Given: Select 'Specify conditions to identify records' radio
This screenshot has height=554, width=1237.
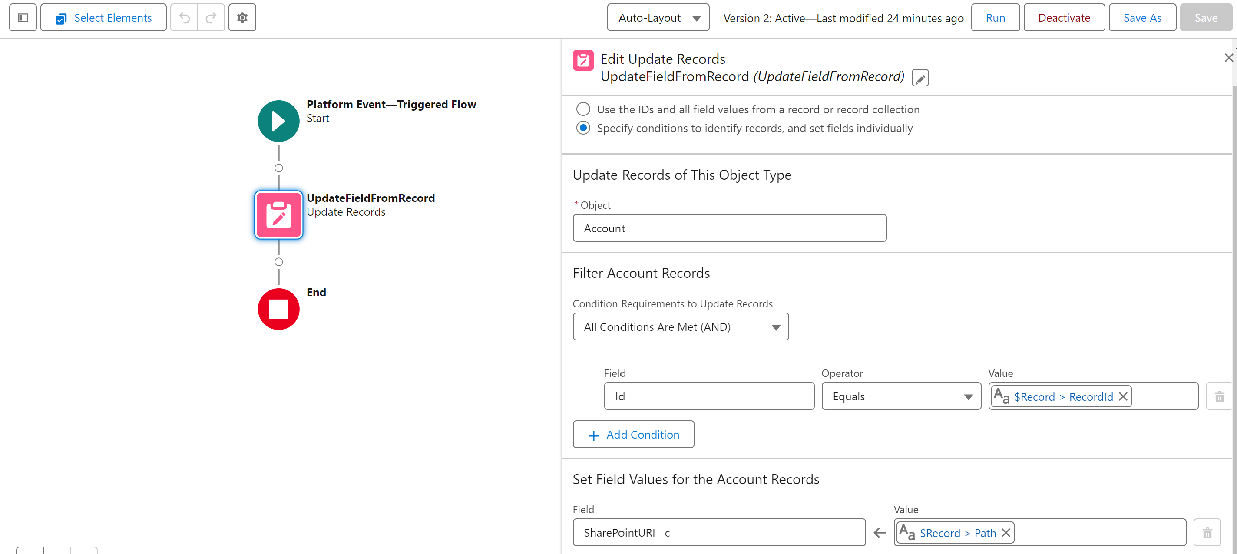Looking at the screenshot, I should [x=583, y=128].
